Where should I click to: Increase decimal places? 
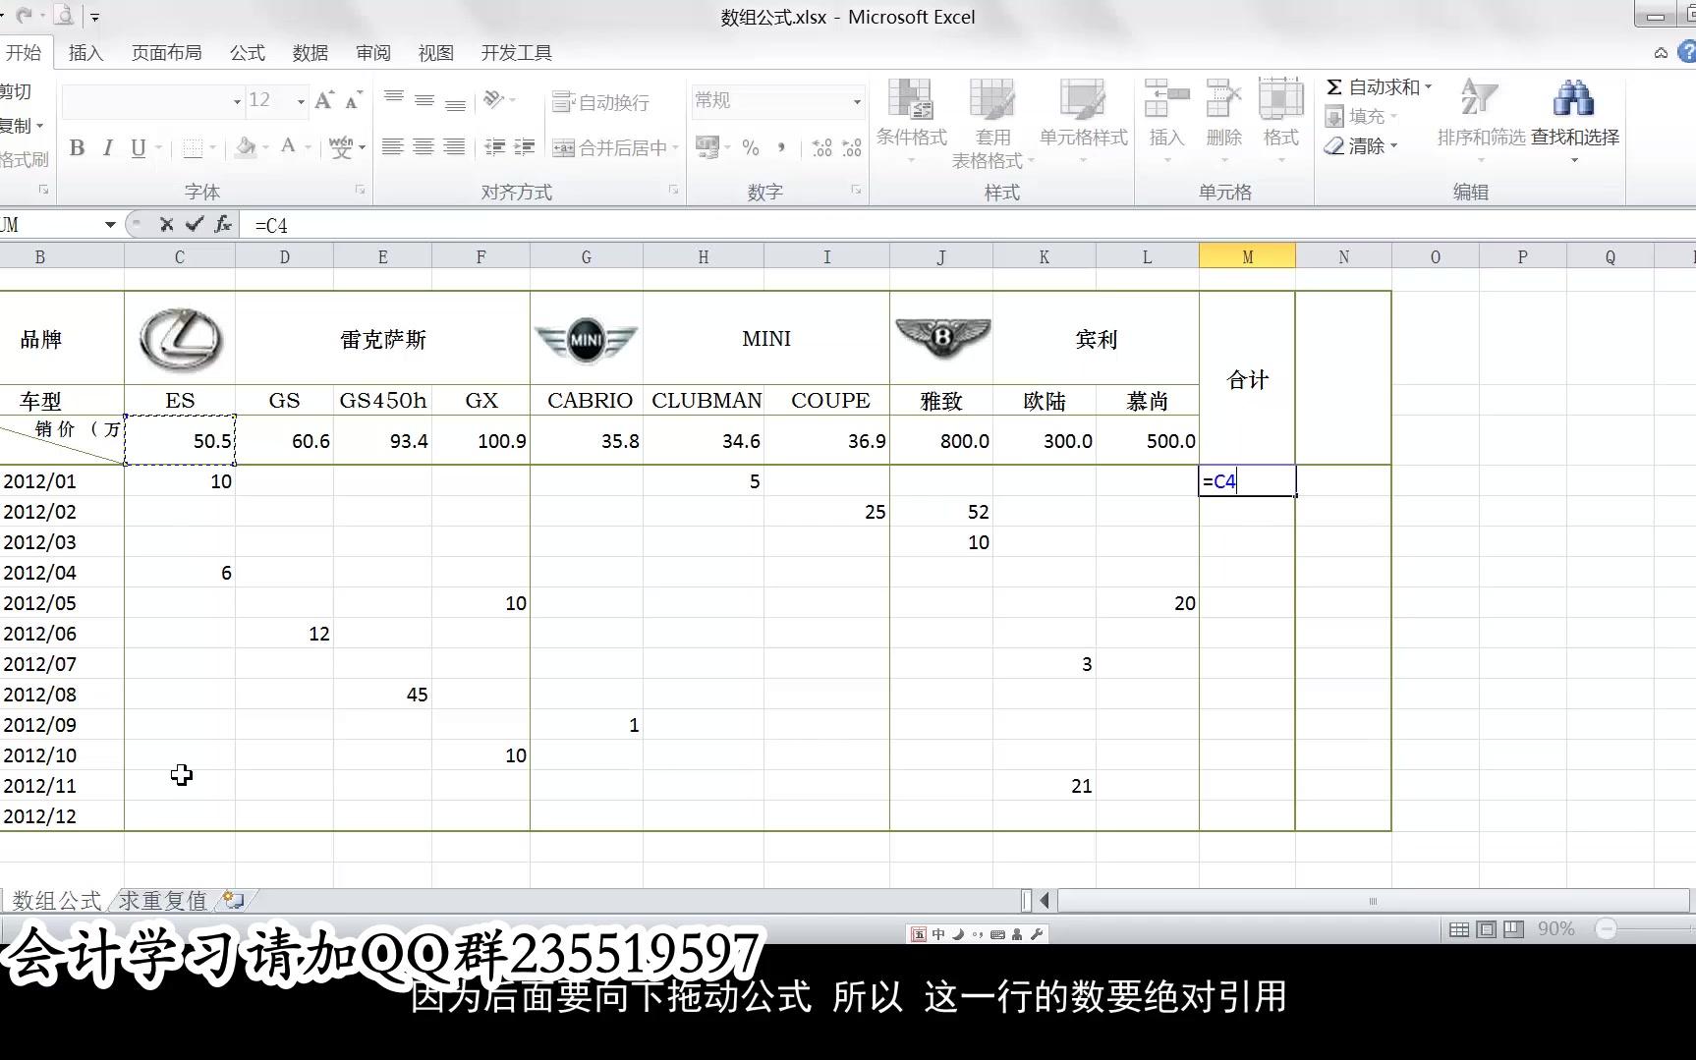point(822,148)
